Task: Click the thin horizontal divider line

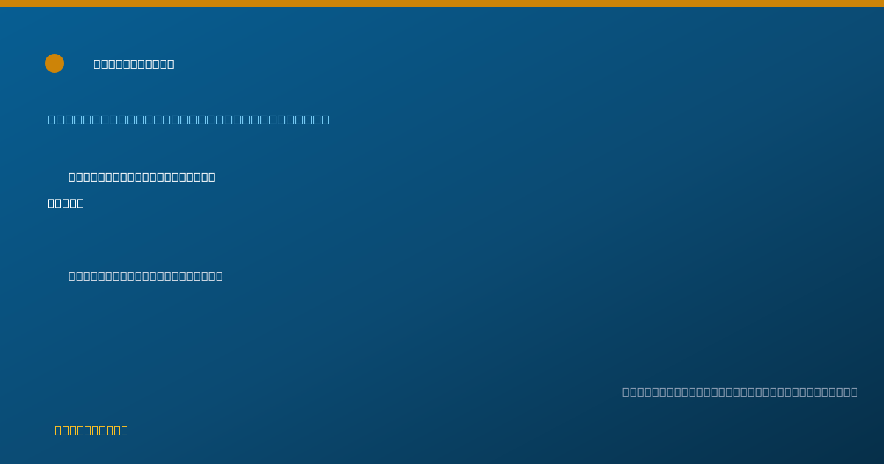Action: click(442, 351)
